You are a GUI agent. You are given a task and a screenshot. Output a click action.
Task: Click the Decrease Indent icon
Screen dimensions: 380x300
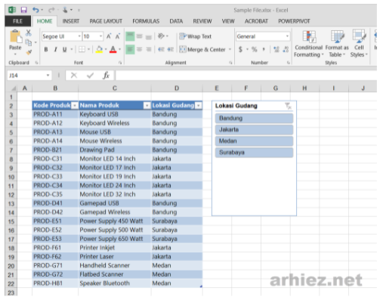click(161, 49)
